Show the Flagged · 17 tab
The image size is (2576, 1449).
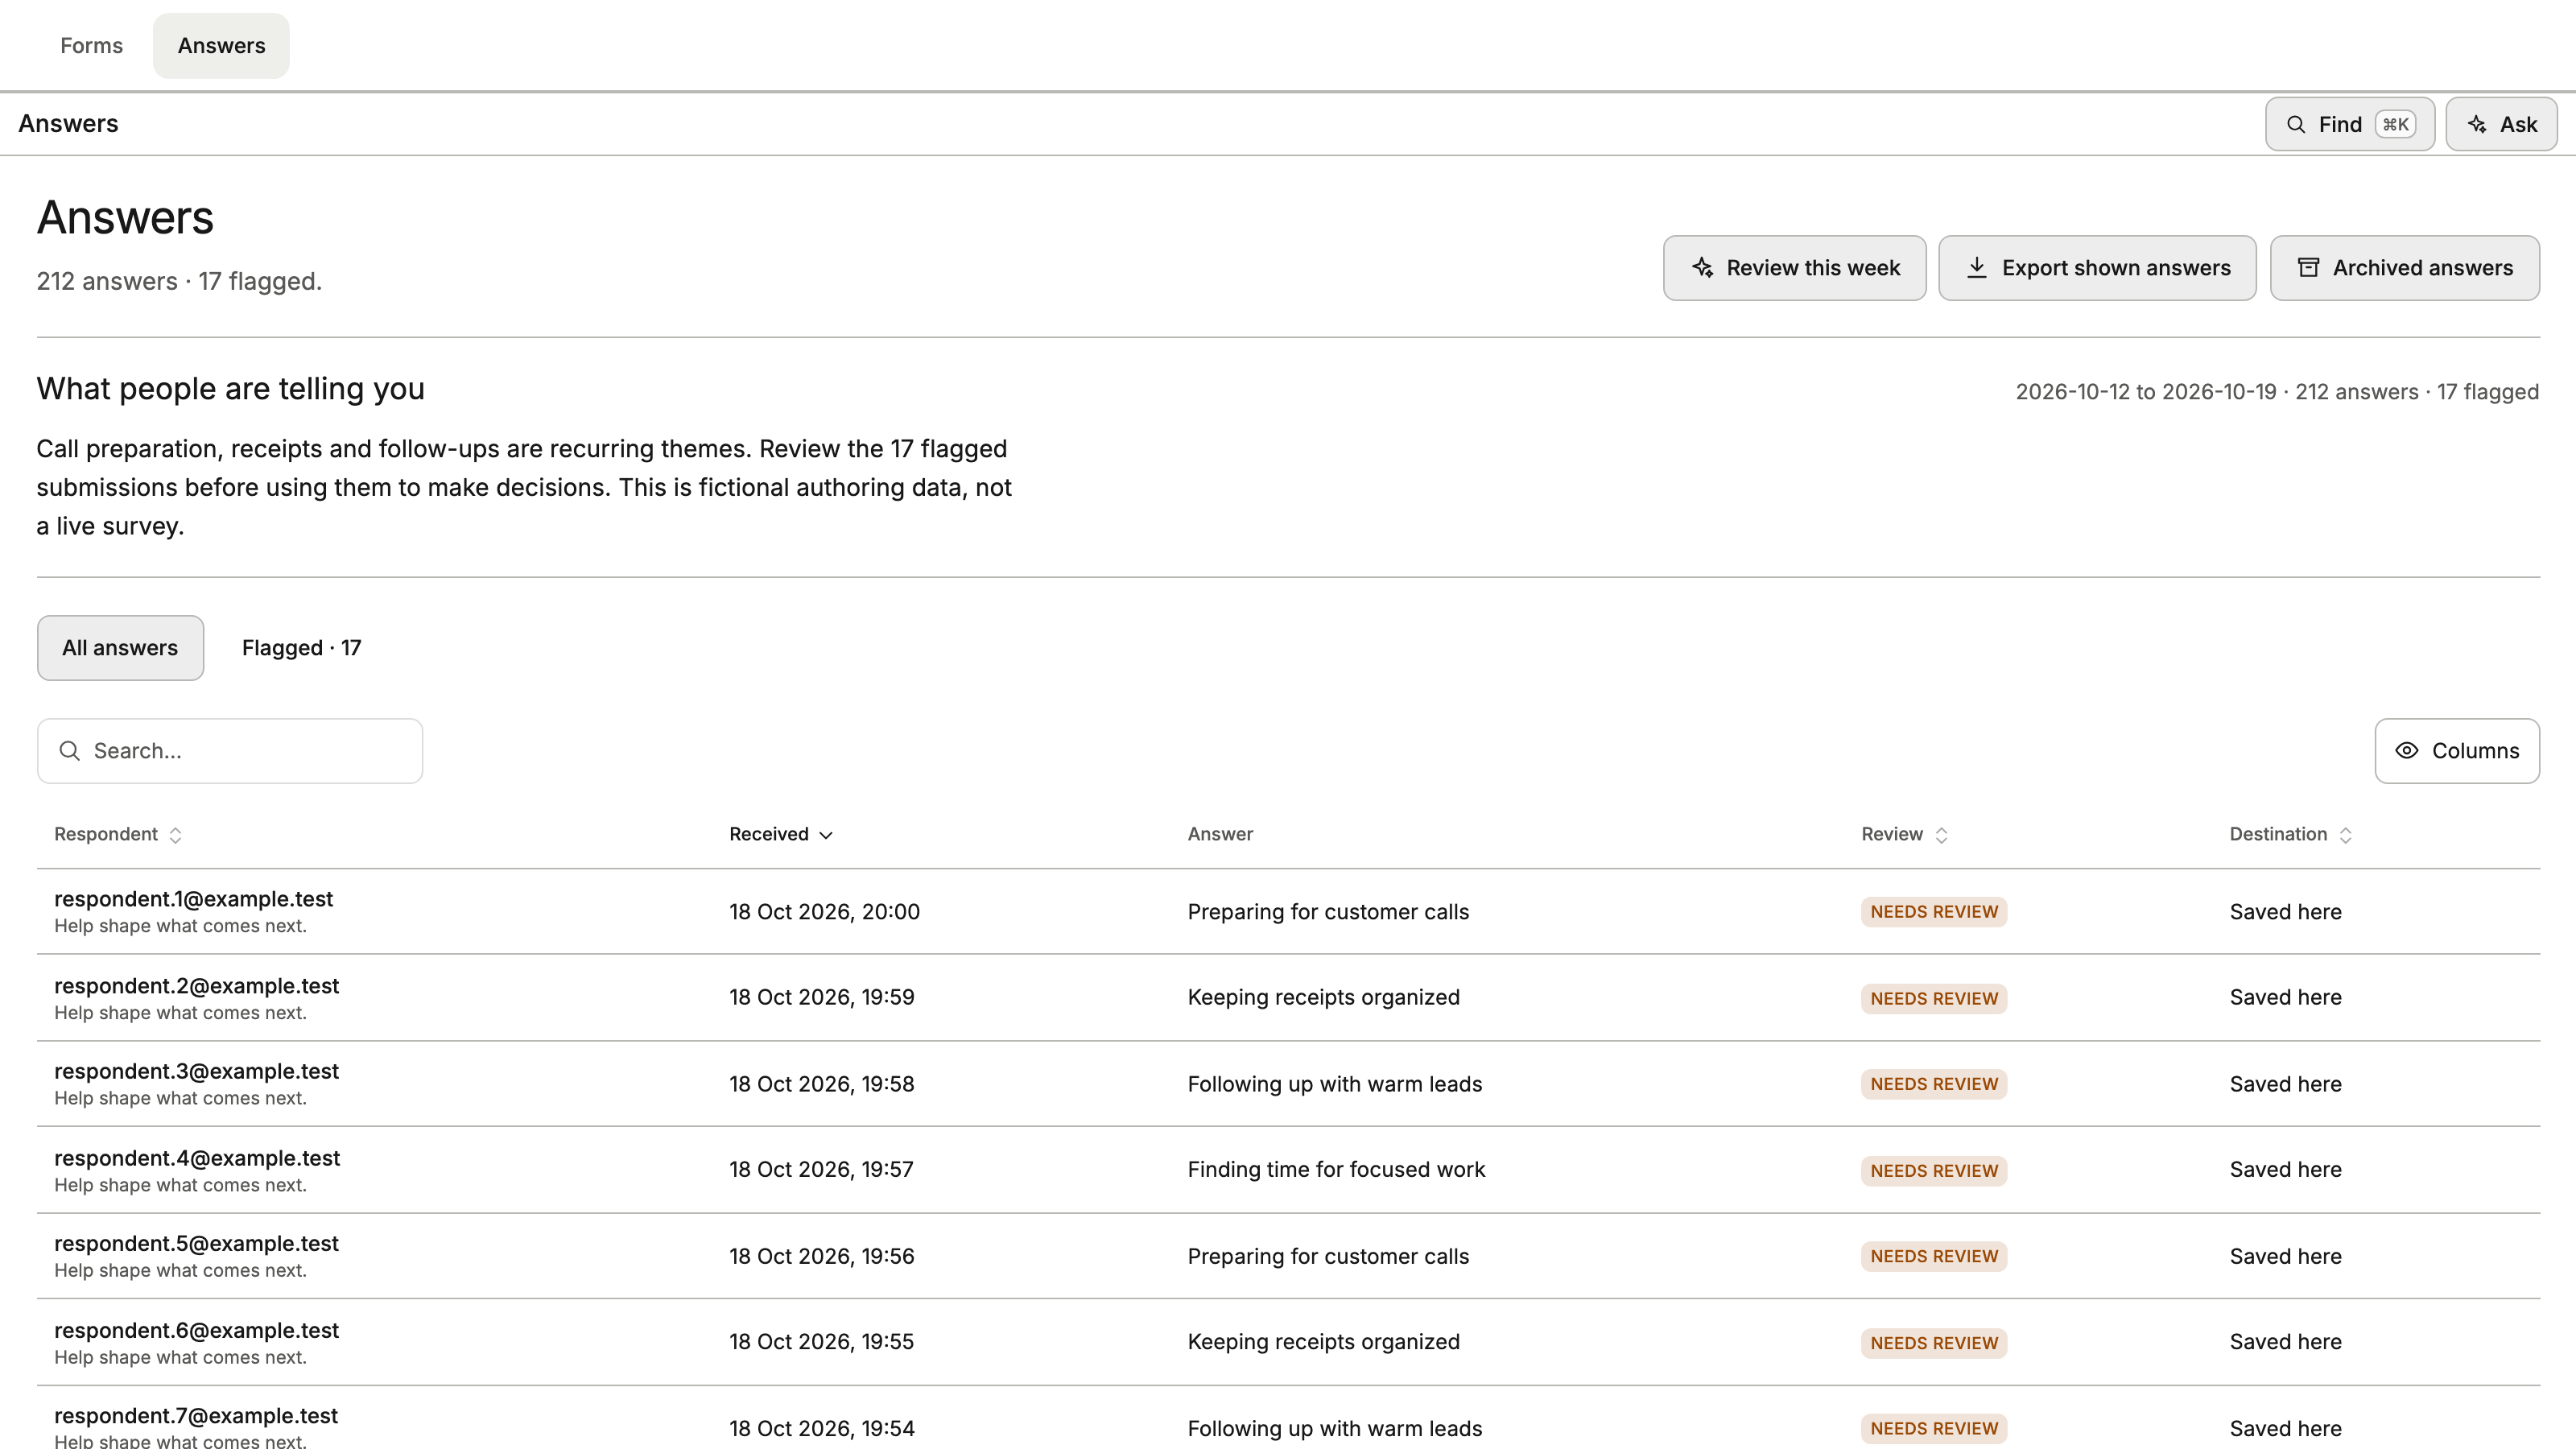click(x=301, y=647)
